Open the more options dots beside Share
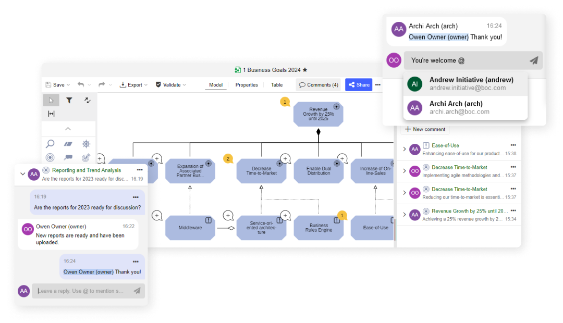Viewport: 563px width, 323px height. [378, 85]
